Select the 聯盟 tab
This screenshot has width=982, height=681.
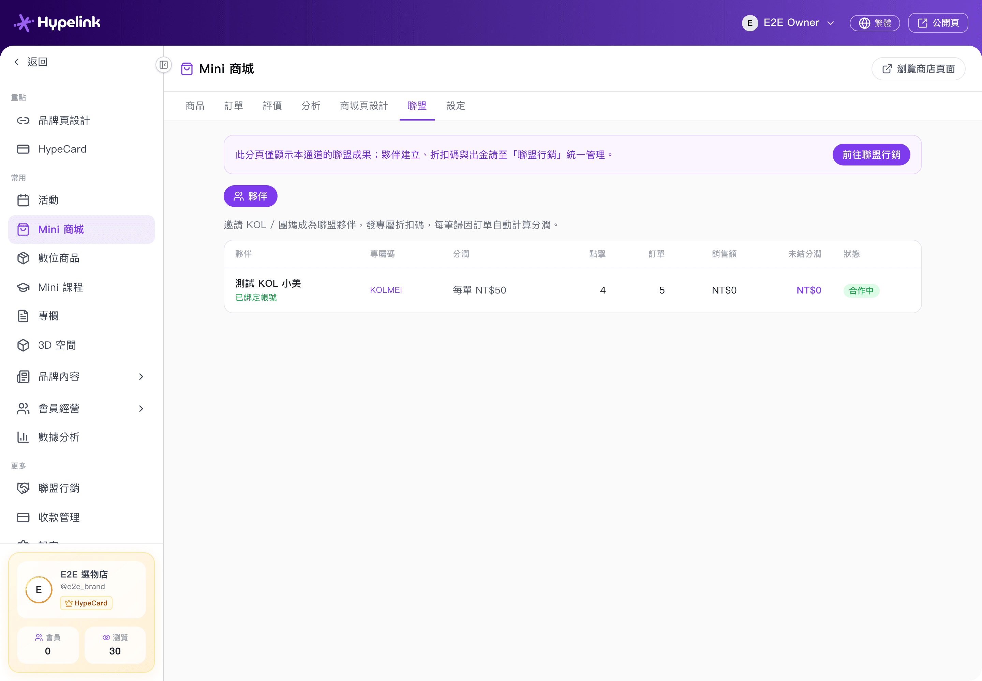click(x=417, y=106)
